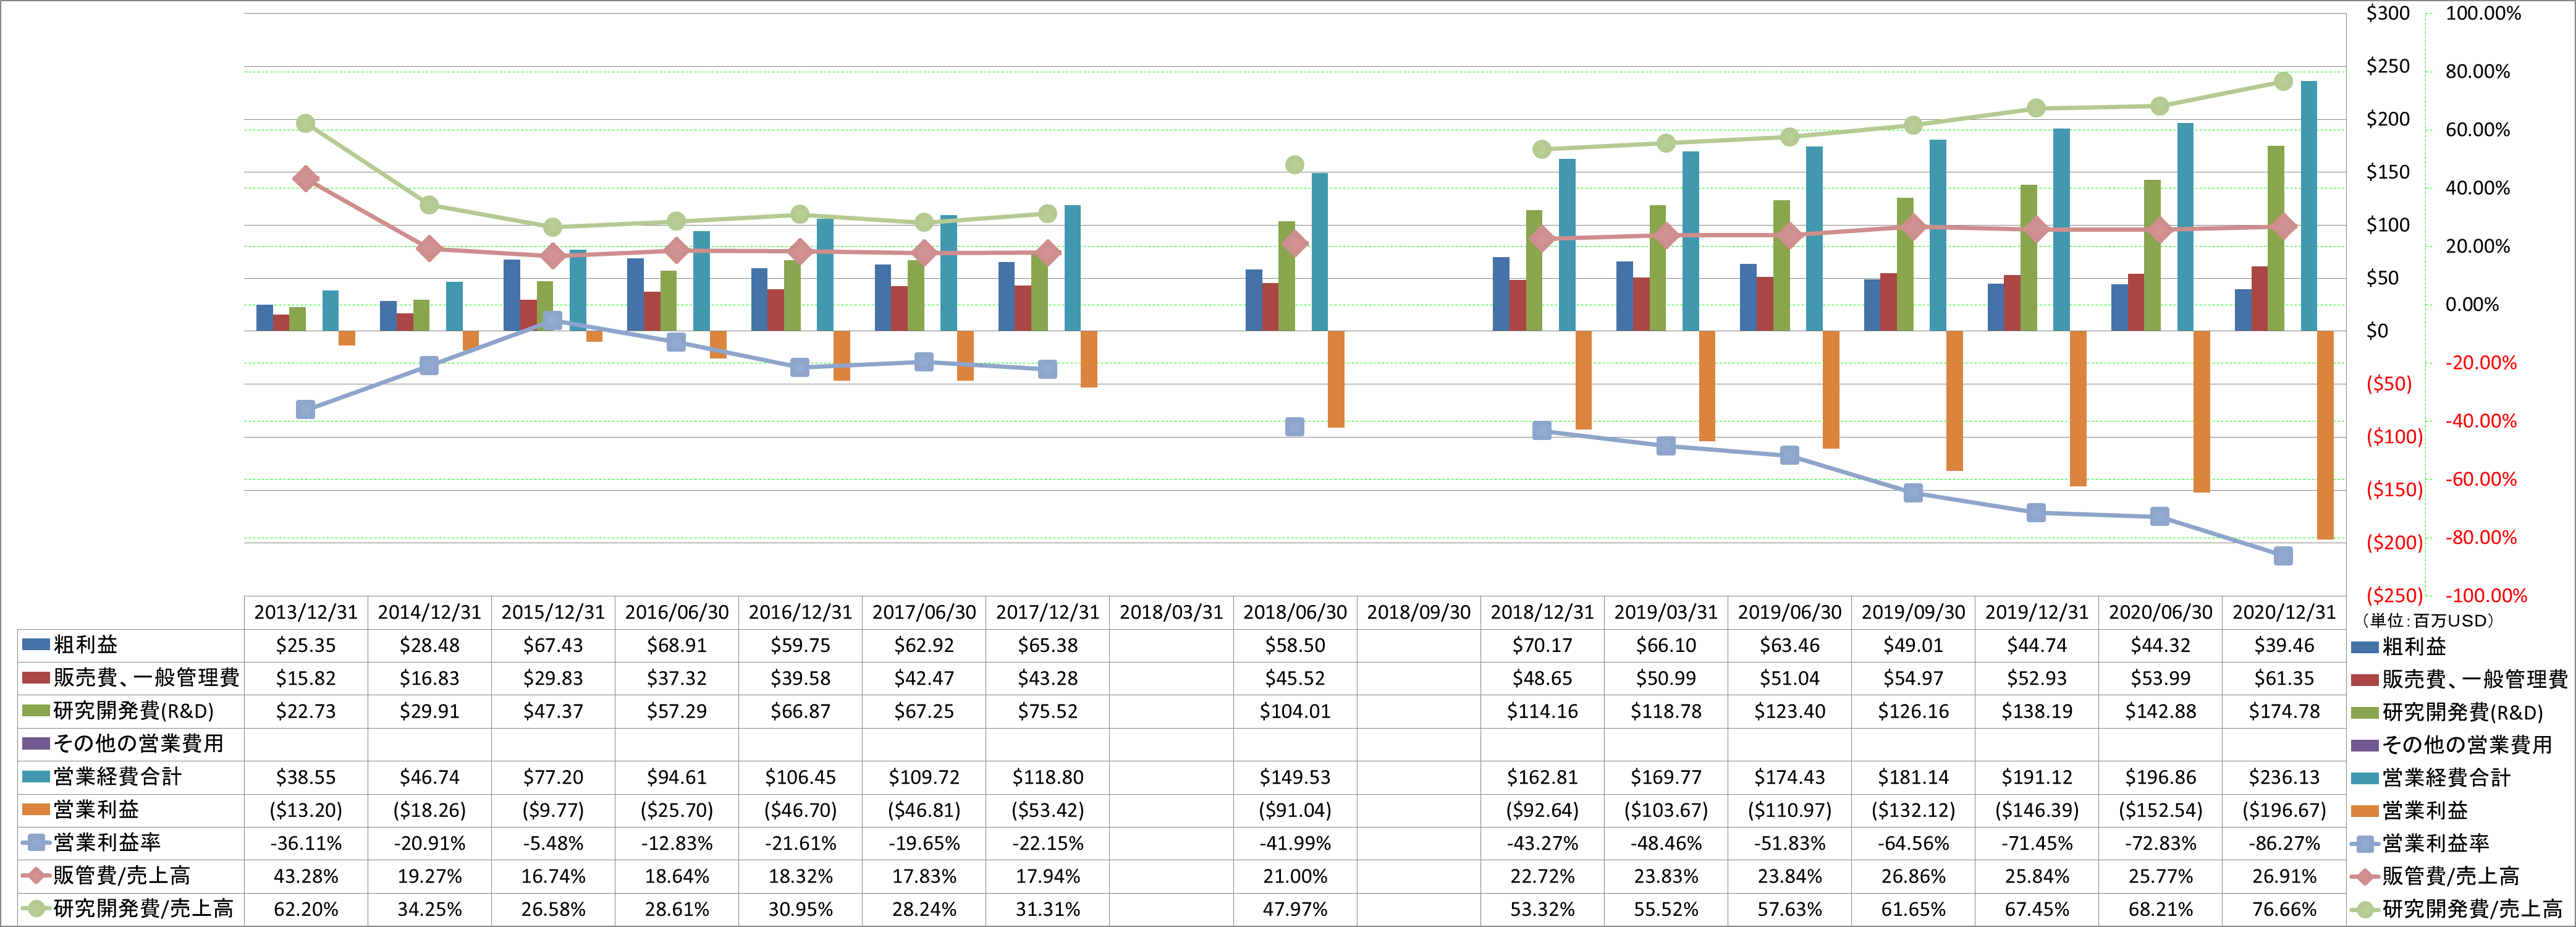This screenshot has height=927, width=2576.
Task: Click the 2020/12/31 green R&D ratio marker
Action: click(x=2283, y=81)
